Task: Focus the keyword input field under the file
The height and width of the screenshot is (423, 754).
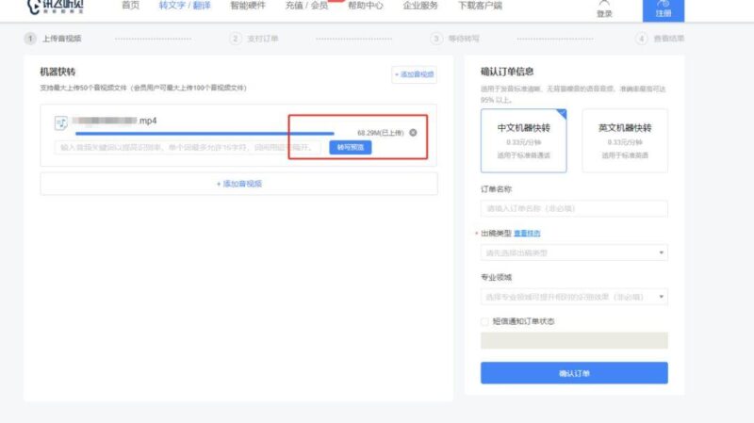Action: click(x=188, y=147)
